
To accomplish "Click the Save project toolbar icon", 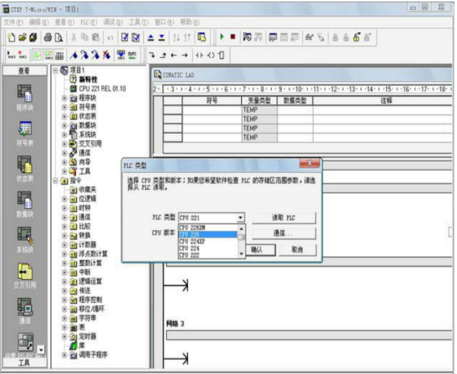I will click(x=33, y=37).
